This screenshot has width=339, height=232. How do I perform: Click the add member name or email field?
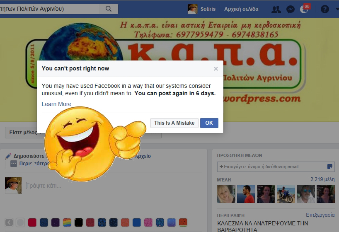pos(273,167)
